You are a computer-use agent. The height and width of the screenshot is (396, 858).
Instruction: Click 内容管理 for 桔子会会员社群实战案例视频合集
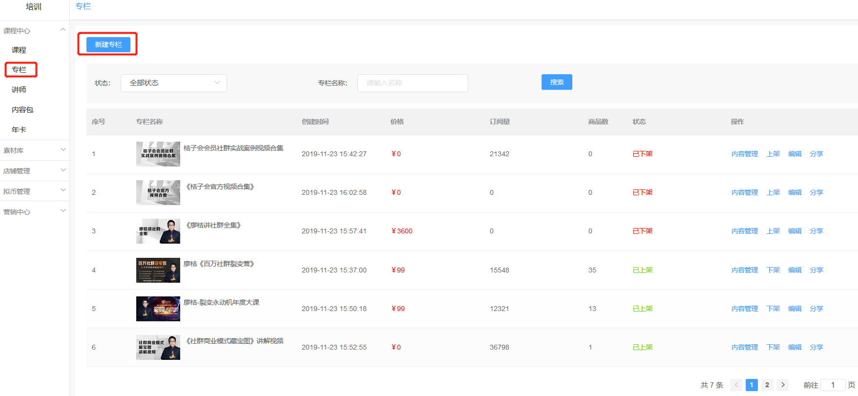[744, 154]
